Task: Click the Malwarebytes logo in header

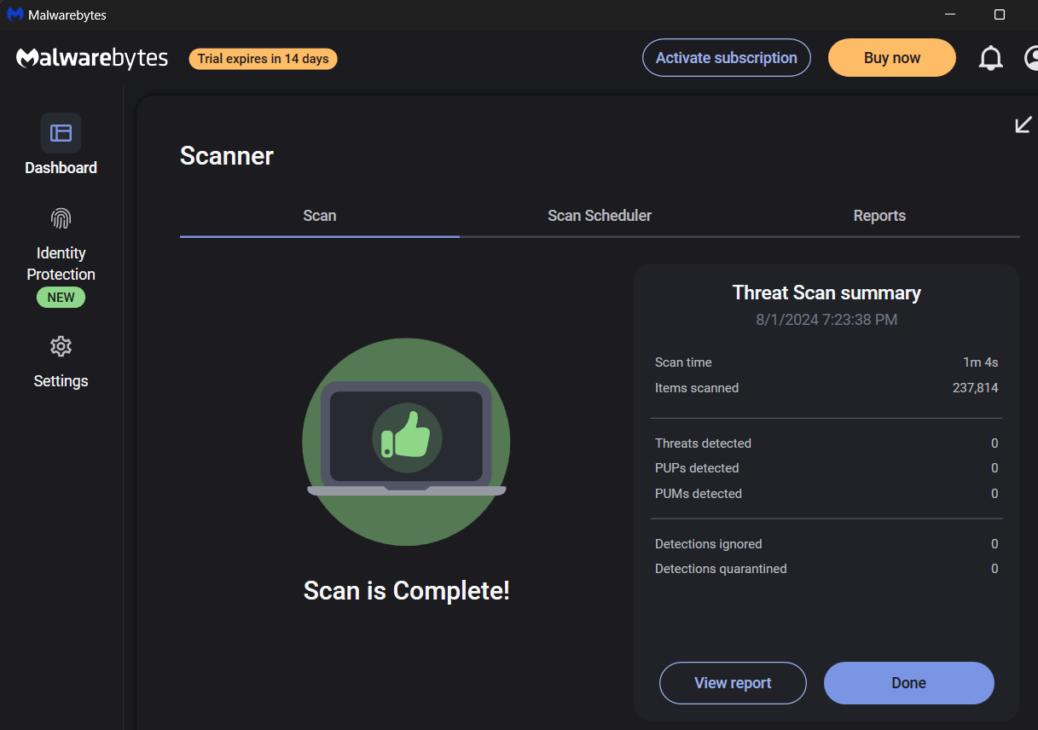Action: [92, 58]
